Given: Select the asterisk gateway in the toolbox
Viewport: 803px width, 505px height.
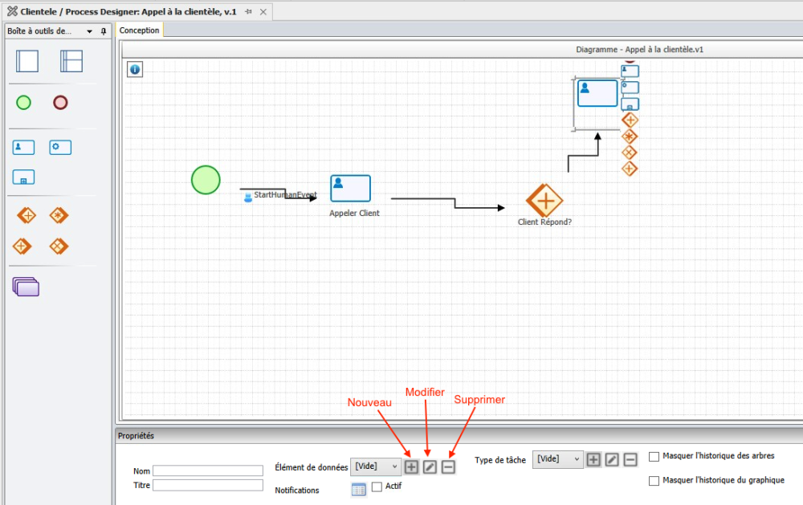Looking at the screenshot, I should point(59,216).
